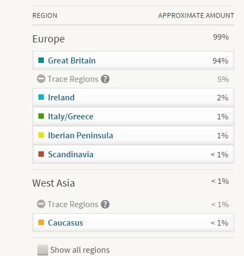Image resolution: width=244 pixels, height=256 pixels.
Task: Open help icon beside Europe Trace Regions
Action: (105, 79)
